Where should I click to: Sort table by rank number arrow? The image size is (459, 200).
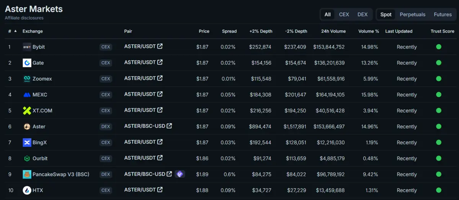[x=15, y=31]
